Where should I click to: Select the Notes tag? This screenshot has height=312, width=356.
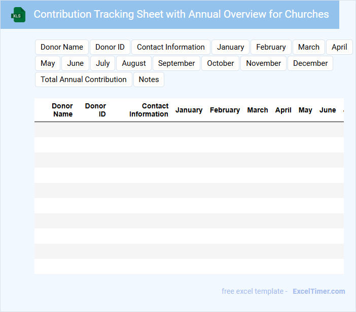click(149, 80)
